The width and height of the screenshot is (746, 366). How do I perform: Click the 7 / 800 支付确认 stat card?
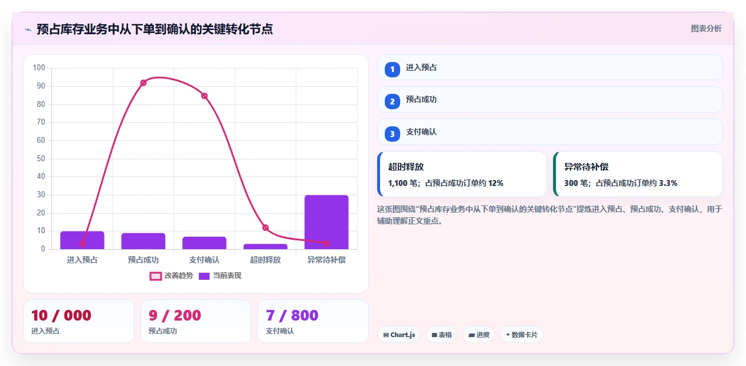(x=313, y=321)
